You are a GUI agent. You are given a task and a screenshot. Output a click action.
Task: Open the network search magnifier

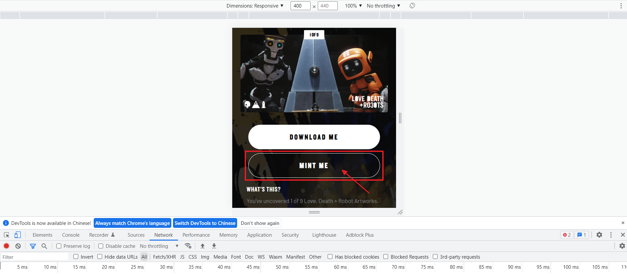click(x=44, y=246)
